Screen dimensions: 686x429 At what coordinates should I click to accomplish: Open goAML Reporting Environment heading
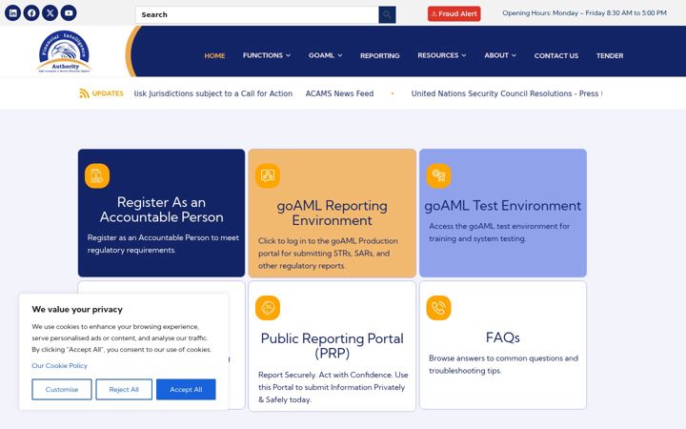pyautogui.click(x=333, y=213)
